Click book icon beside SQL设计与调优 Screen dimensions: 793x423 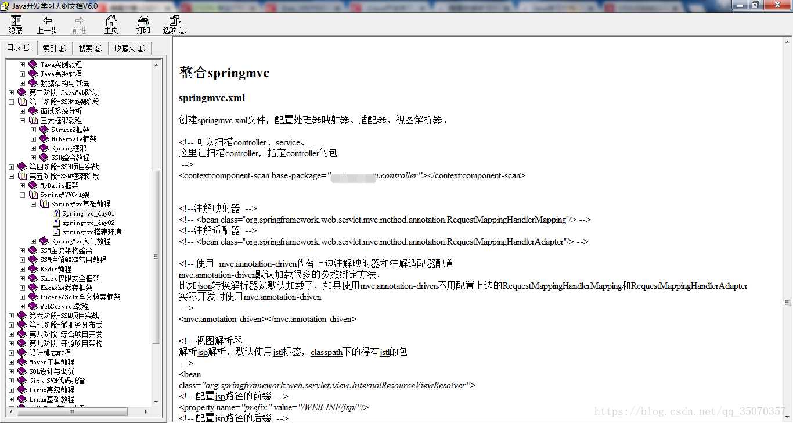pyautogui.click(x=23, y=371)
